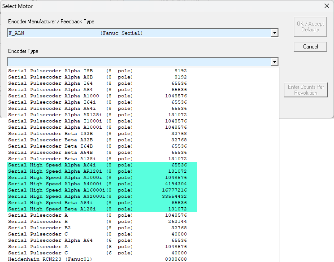Select Serial Pulsecoder C (6 pole)
This screenshot has width=334, height=262.
click(143, 253)
